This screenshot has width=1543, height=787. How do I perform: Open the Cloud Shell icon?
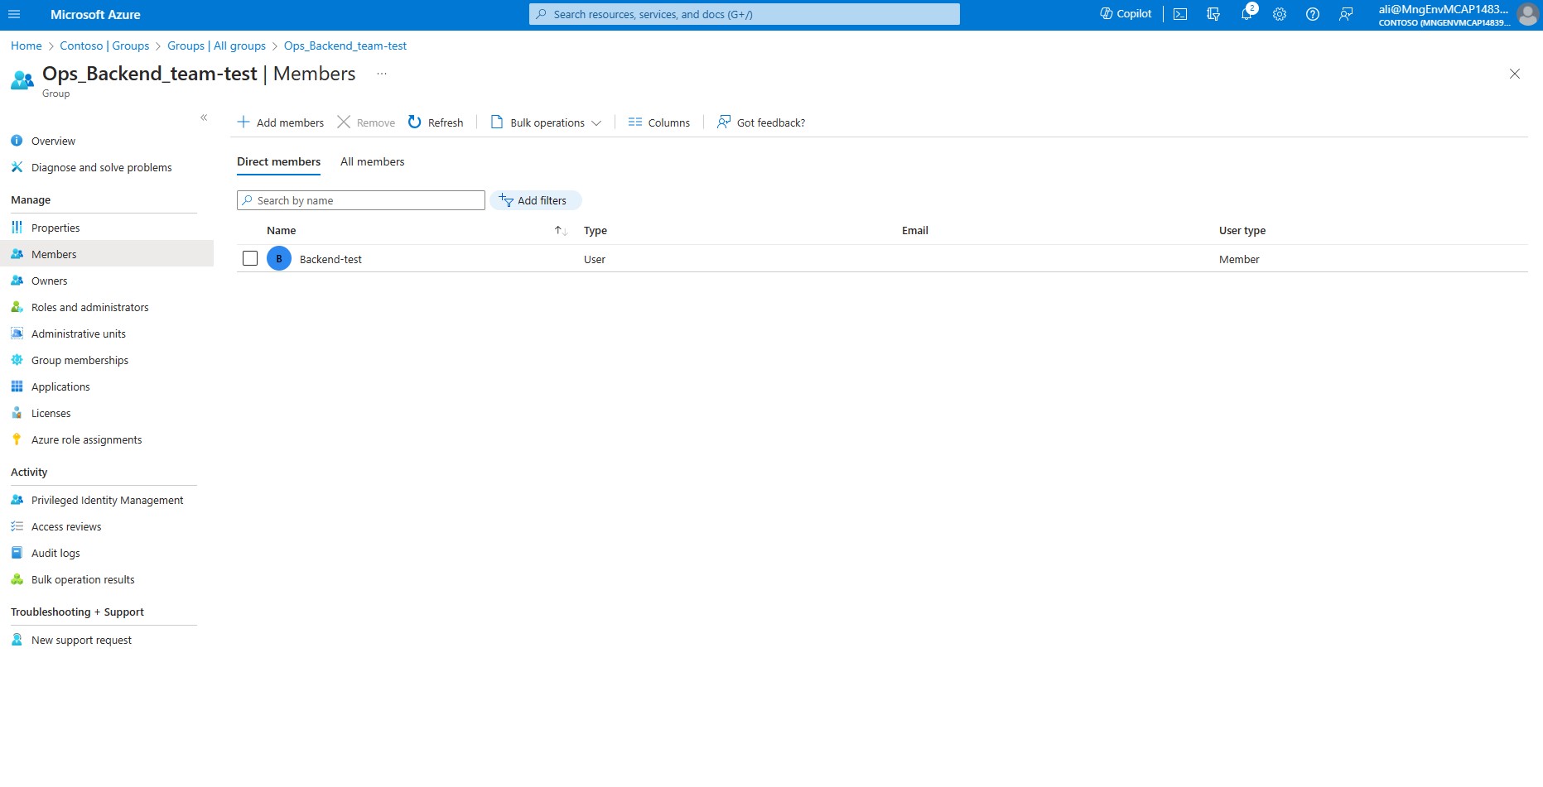(1180, 14)
